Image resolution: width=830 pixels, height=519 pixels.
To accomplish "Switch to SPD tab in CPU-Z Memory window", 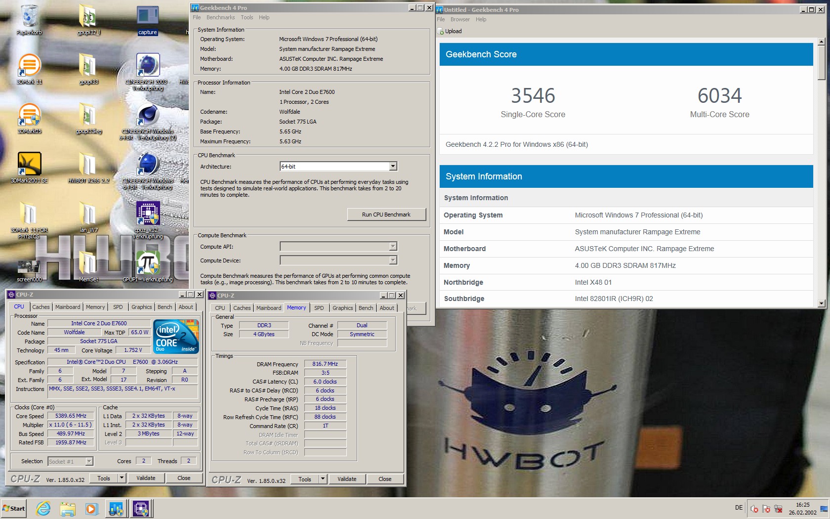I will 319,308.
